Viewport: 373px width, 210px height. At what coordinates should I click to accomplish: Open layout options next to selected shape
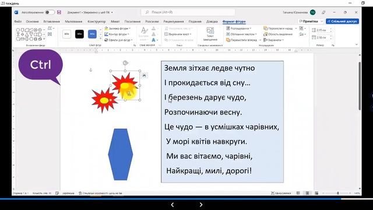[x=144, y=75]
